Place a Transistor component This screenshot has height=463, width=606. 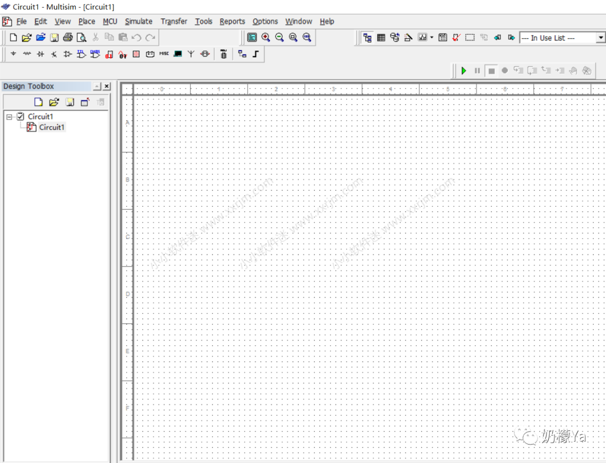(x=54, y=54)
